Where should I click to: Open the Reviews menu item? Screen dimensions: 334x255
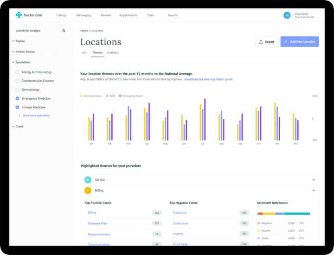[x=106, y=15]
